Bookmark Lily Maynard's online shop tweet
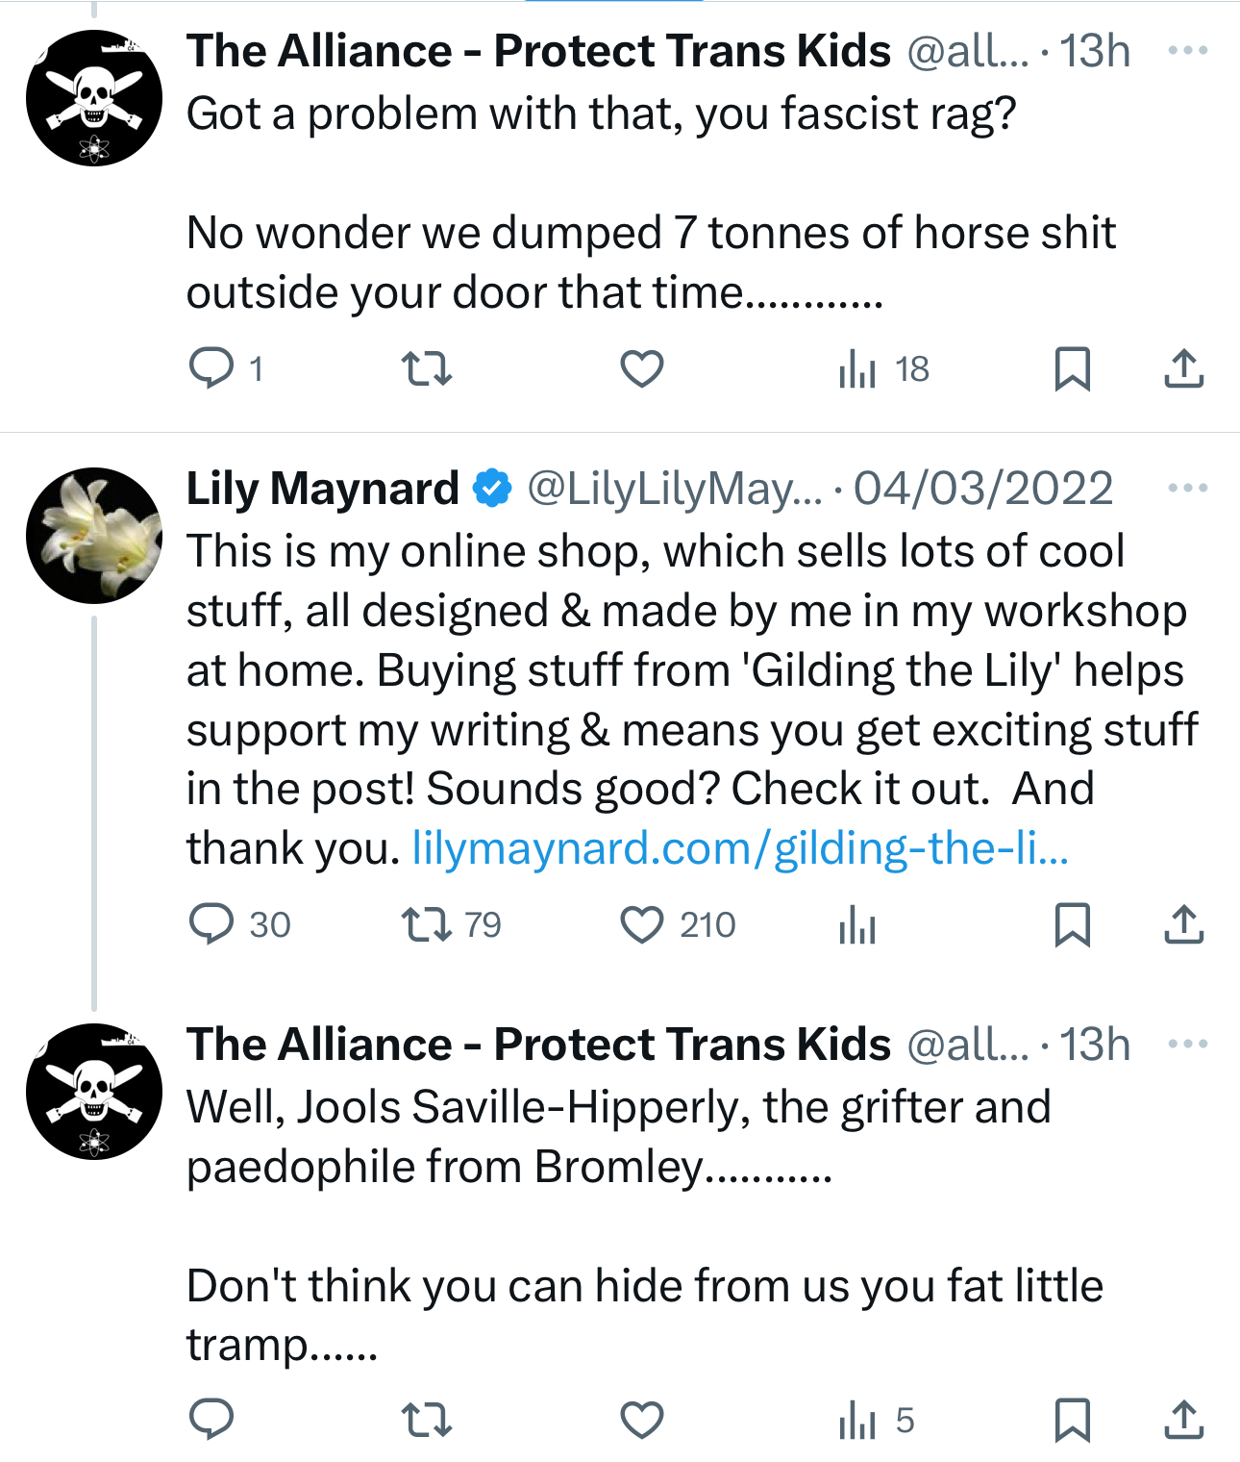Viewport: 1240px width, 1462px height. coord(1072,924)
